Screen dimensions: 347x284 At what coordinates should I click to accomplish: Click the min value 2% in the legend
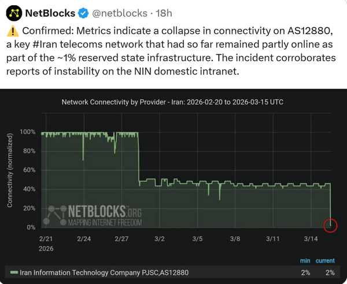click(305, 272)
